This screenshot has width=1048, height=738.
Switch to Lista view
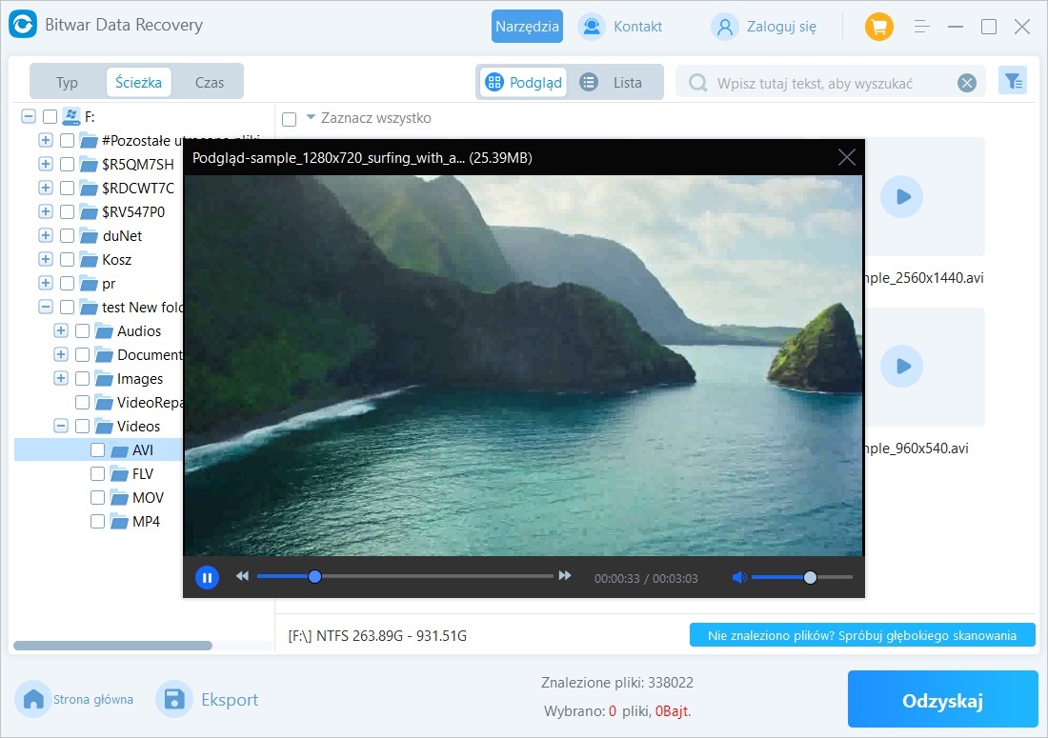tap(615, 83)
